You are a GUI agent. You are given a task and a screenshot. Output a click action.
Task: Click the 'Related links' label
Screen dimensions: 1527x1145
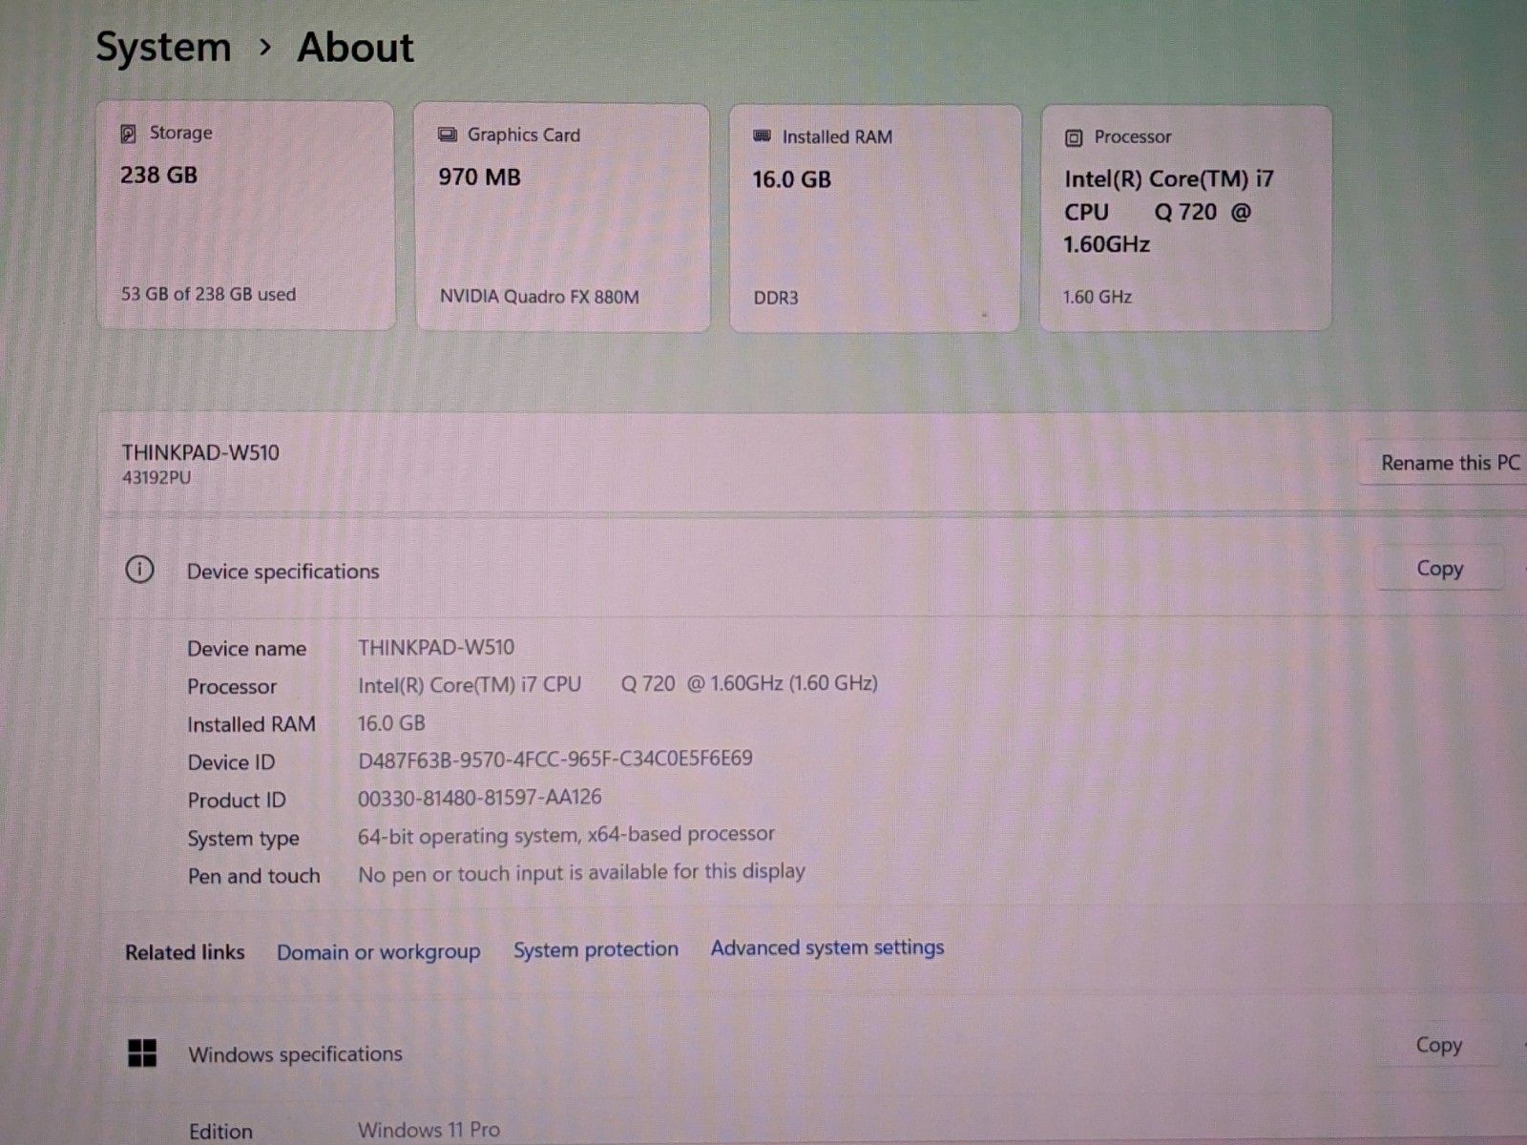tap(185, 952)
